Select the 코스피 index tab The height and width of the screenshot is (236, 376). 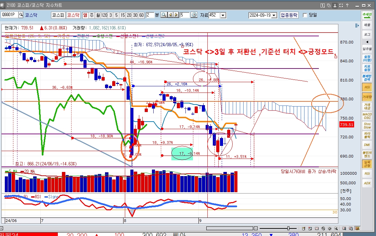(x=58, y=15)
